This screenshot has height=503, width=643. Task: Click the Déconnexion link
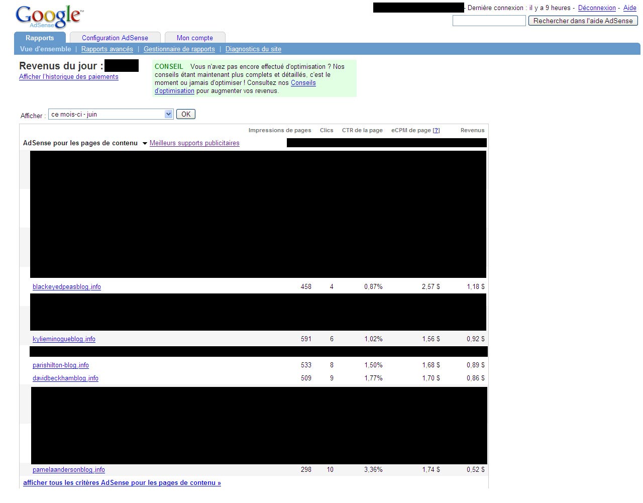point(597,8)
